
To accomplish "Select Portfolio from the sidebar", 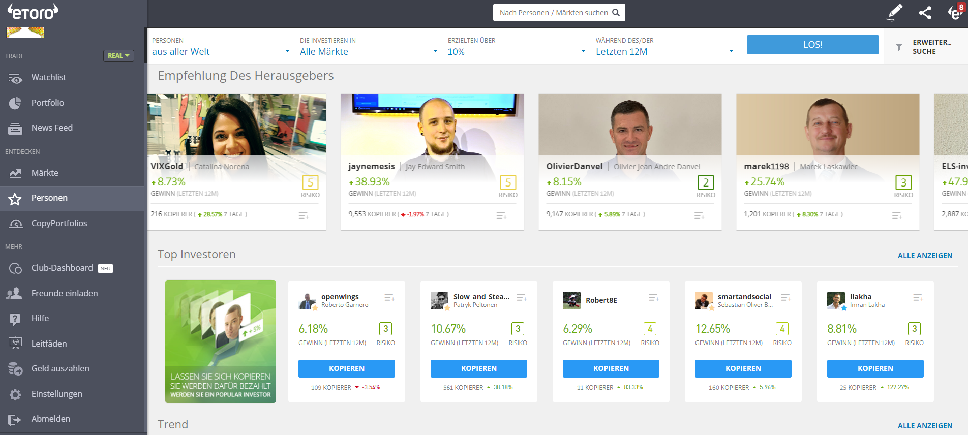I will 48,103.
